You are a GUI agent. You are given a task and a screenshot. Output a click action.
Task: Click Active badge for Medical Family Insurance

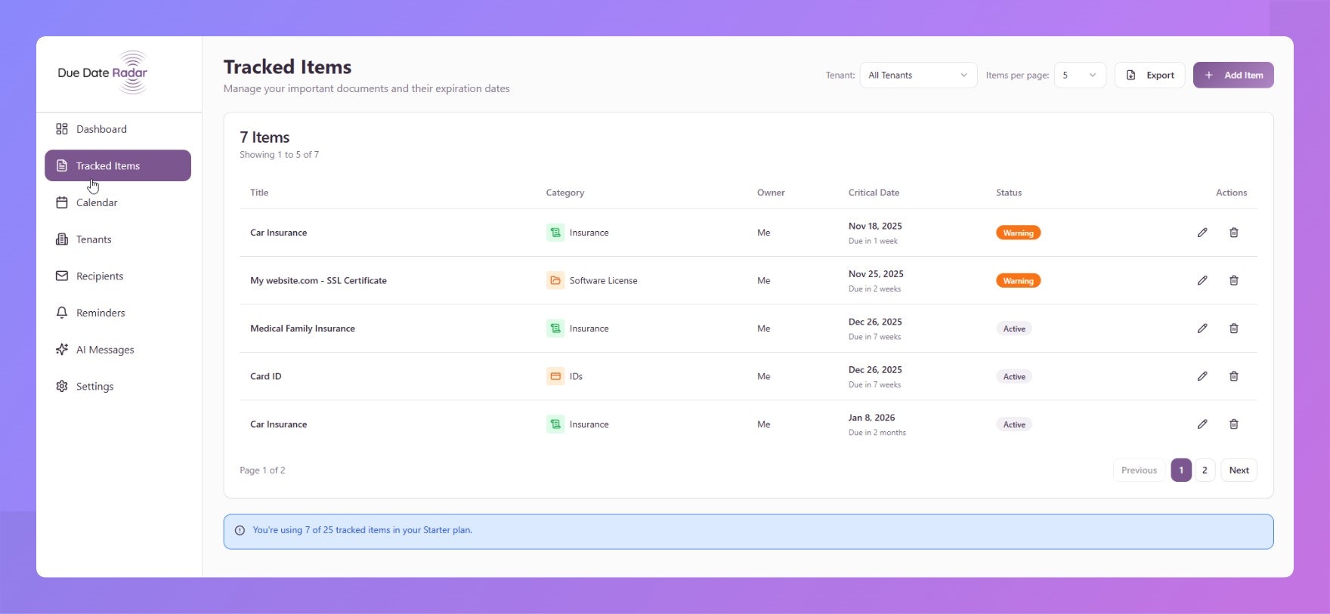coord(1014,329)
